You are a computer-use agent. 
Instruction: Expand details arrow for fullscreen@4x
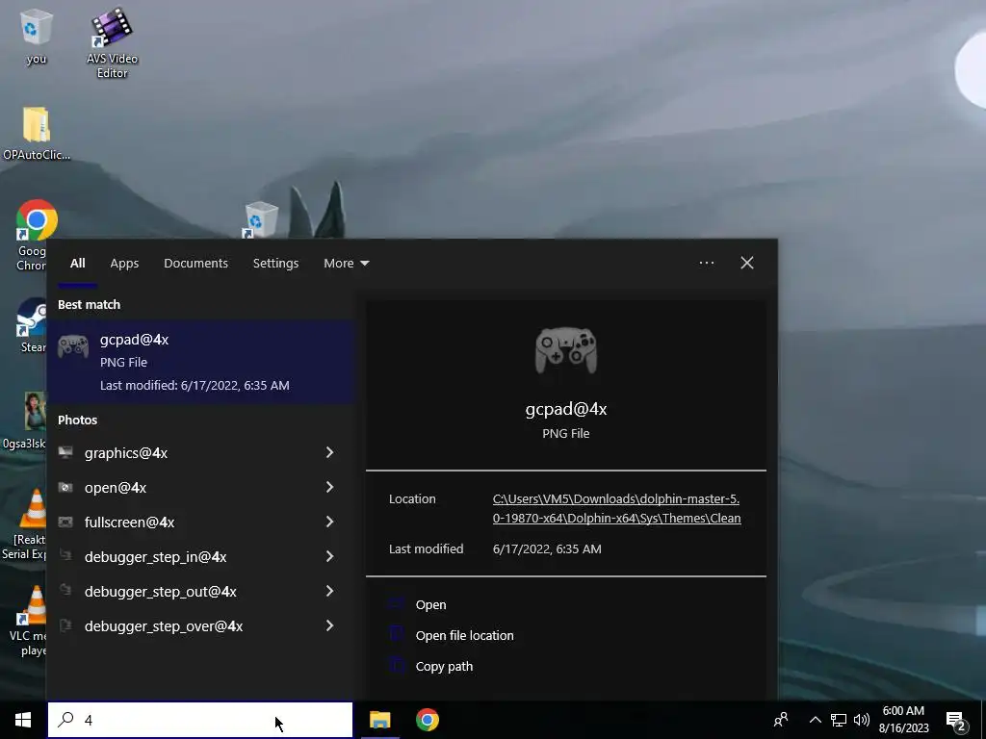coord(329,522)
